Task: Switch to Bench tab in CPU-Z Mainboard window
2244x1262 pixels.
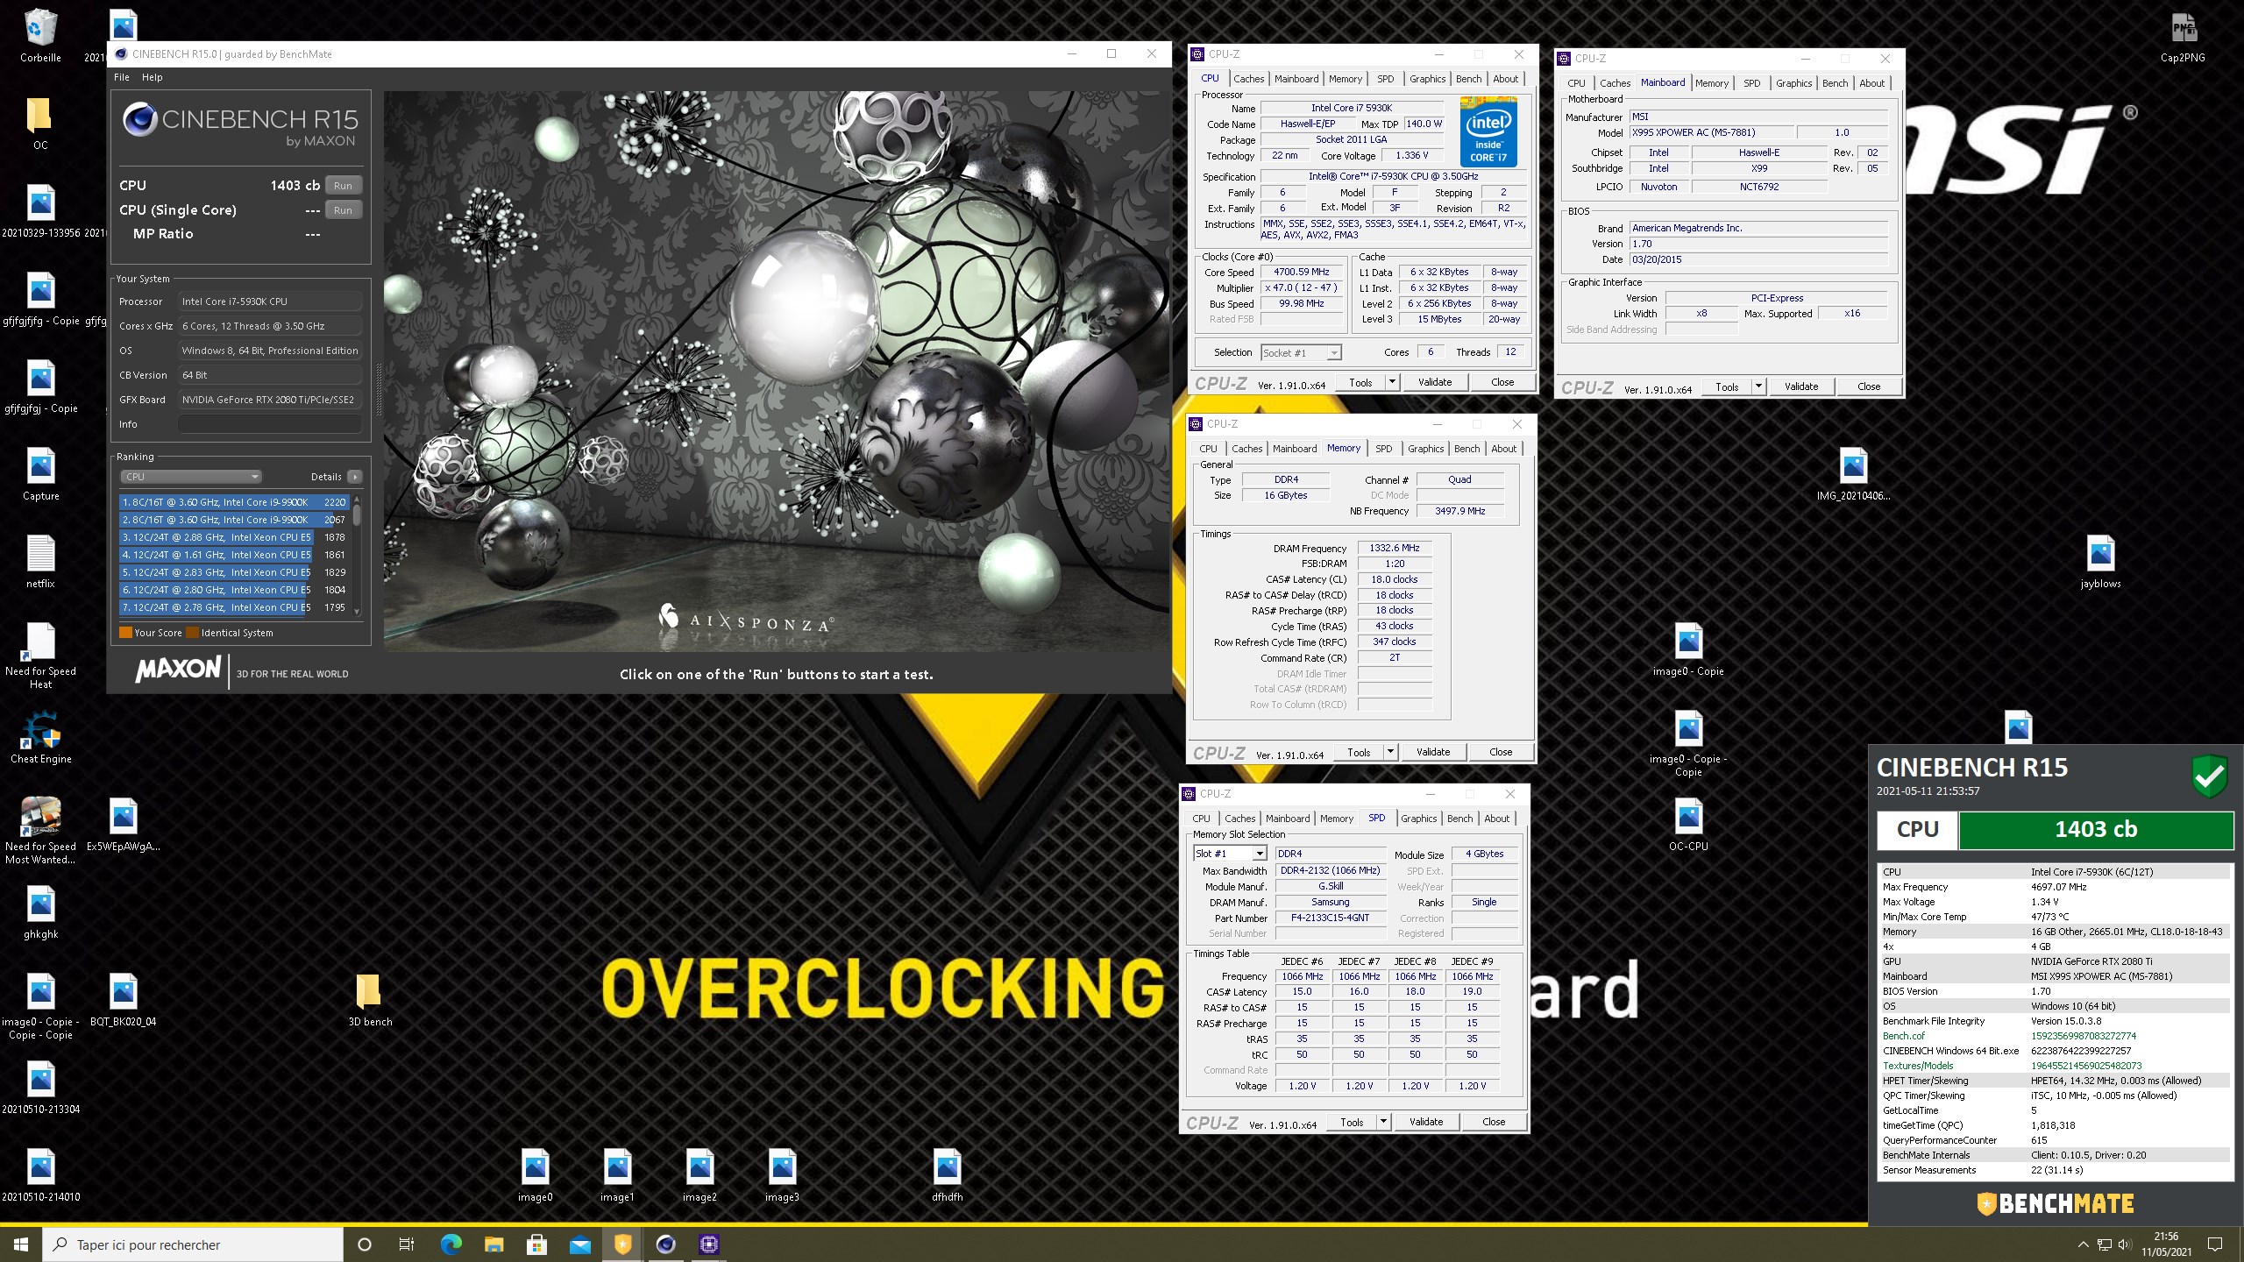Action: [x=1835, y=83]
